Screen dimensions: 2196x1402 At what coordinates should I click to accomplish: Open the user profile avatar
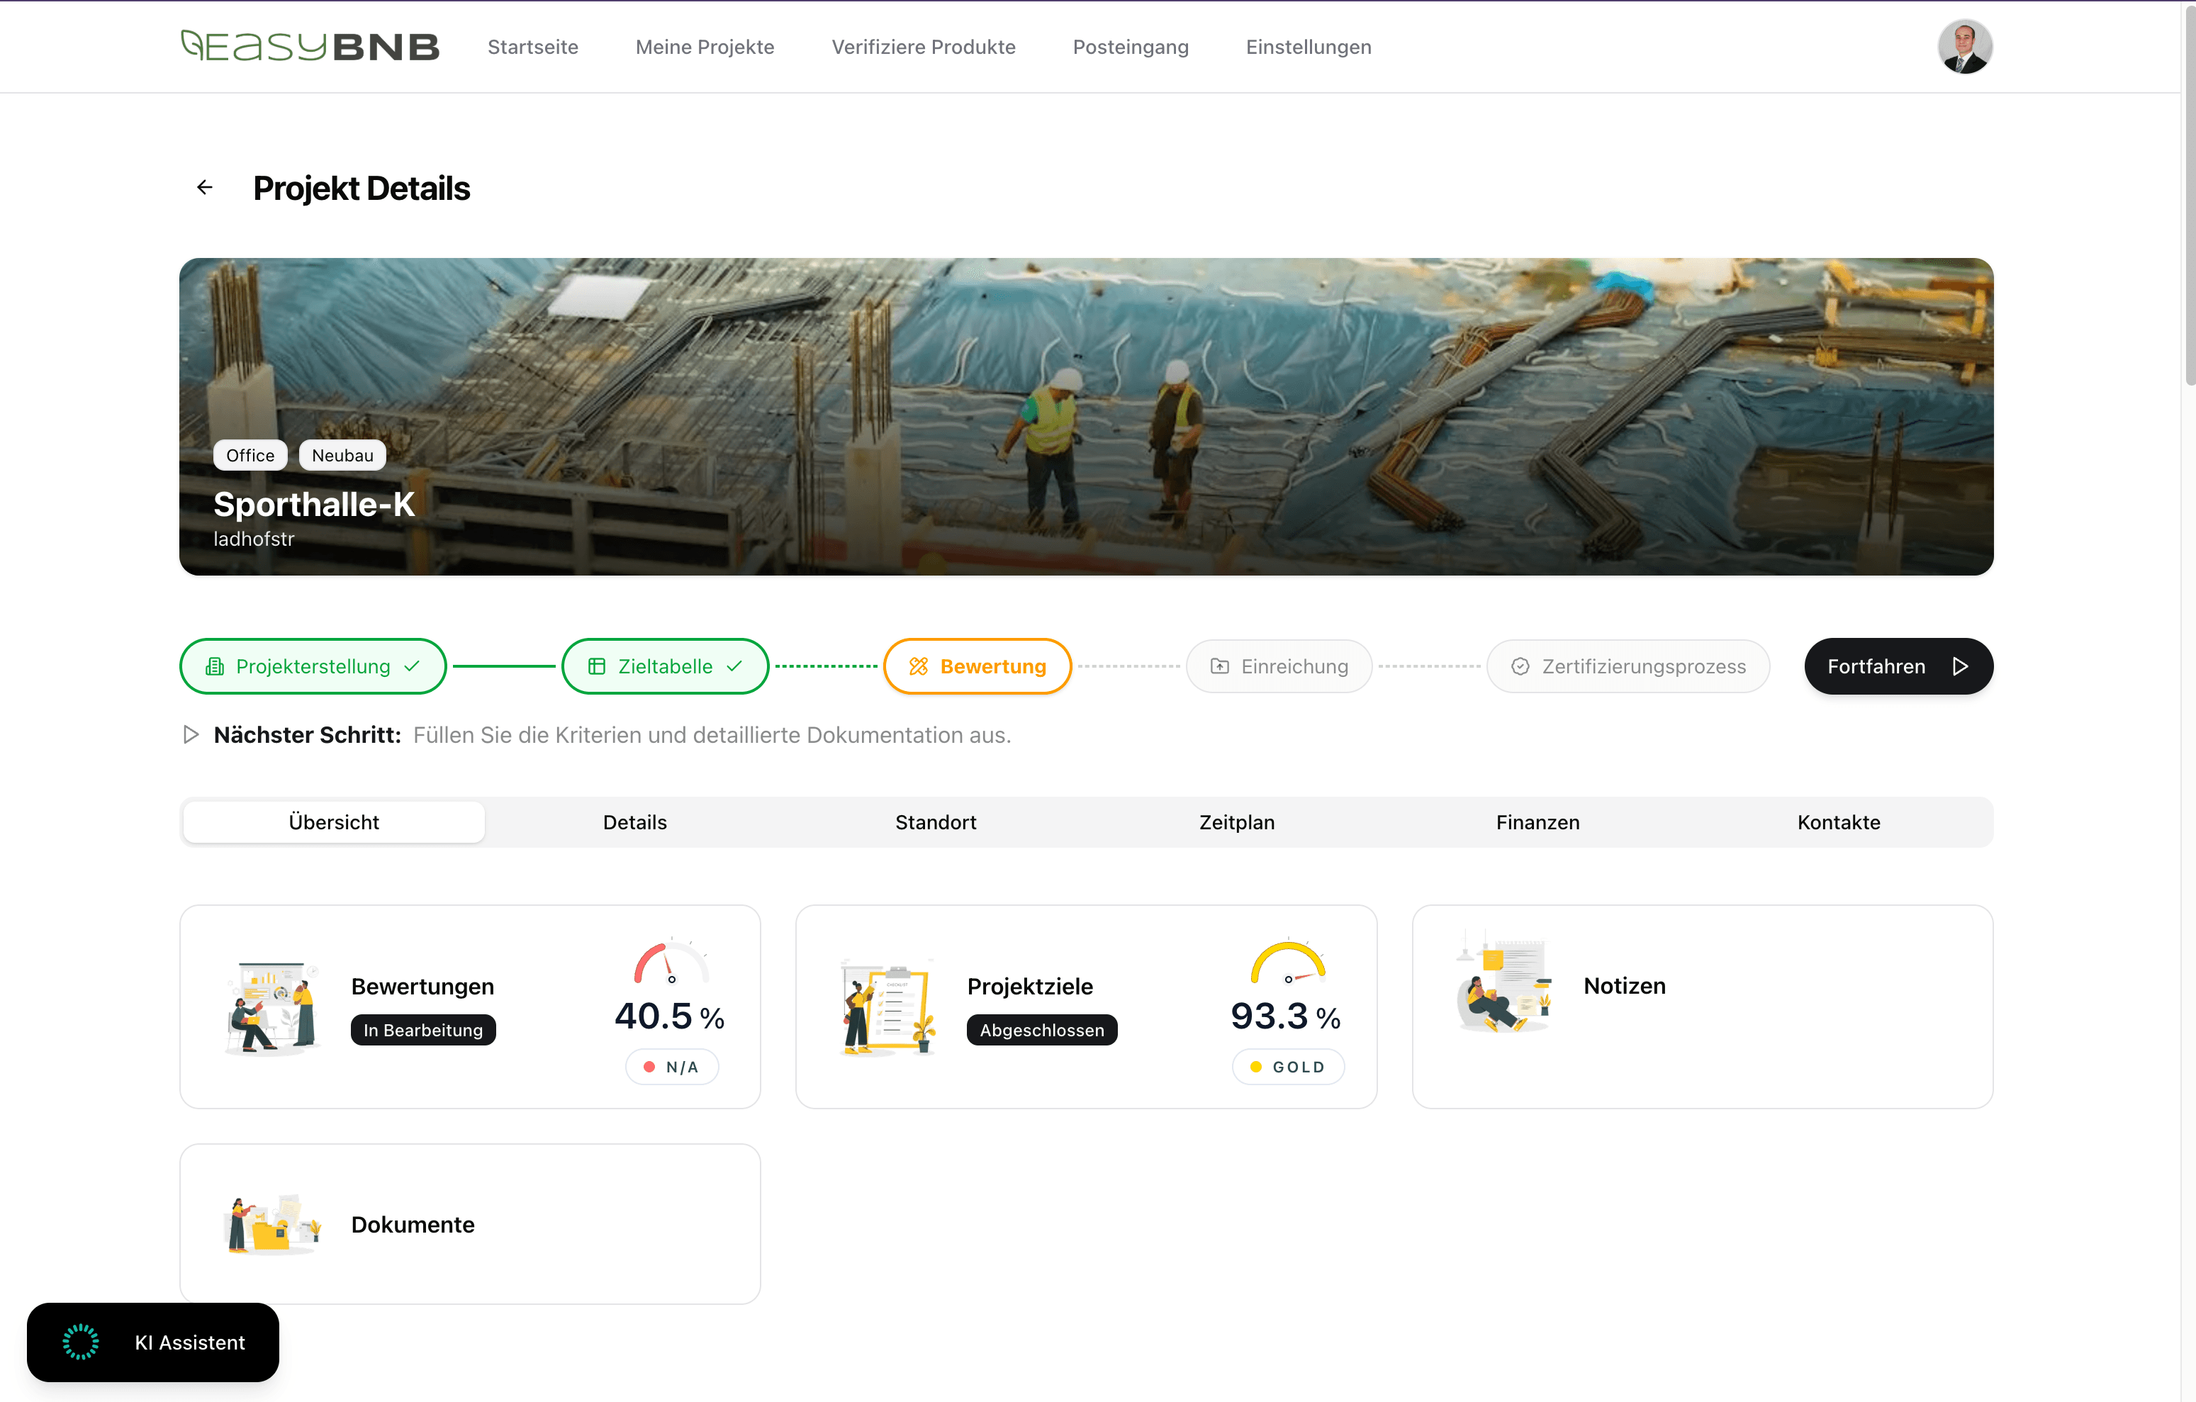(1964, 47)
